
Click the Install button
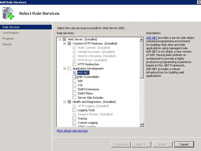[x=162, y=144]
